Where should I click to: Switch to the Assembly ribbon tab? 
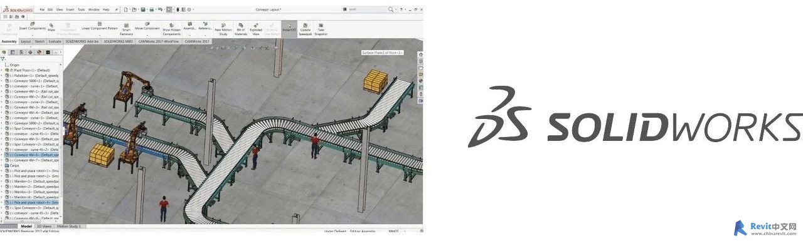pos(9,41)
